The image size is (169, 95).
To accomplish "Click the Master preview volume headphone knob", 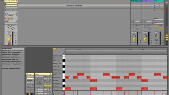I will pos(157,43).
